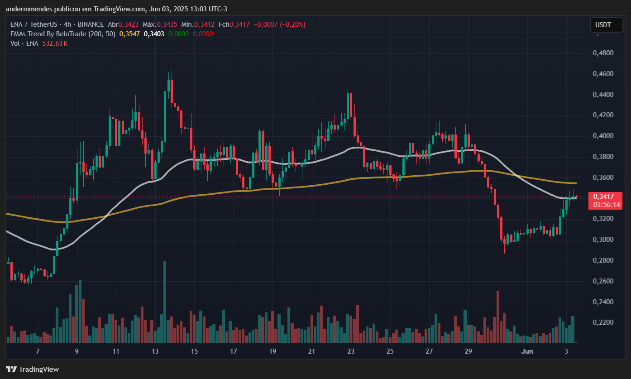The width and height of the screenshot is (631, 379).
Task: Click the Jun month label on time axis
Action: [x=527, y=351]
